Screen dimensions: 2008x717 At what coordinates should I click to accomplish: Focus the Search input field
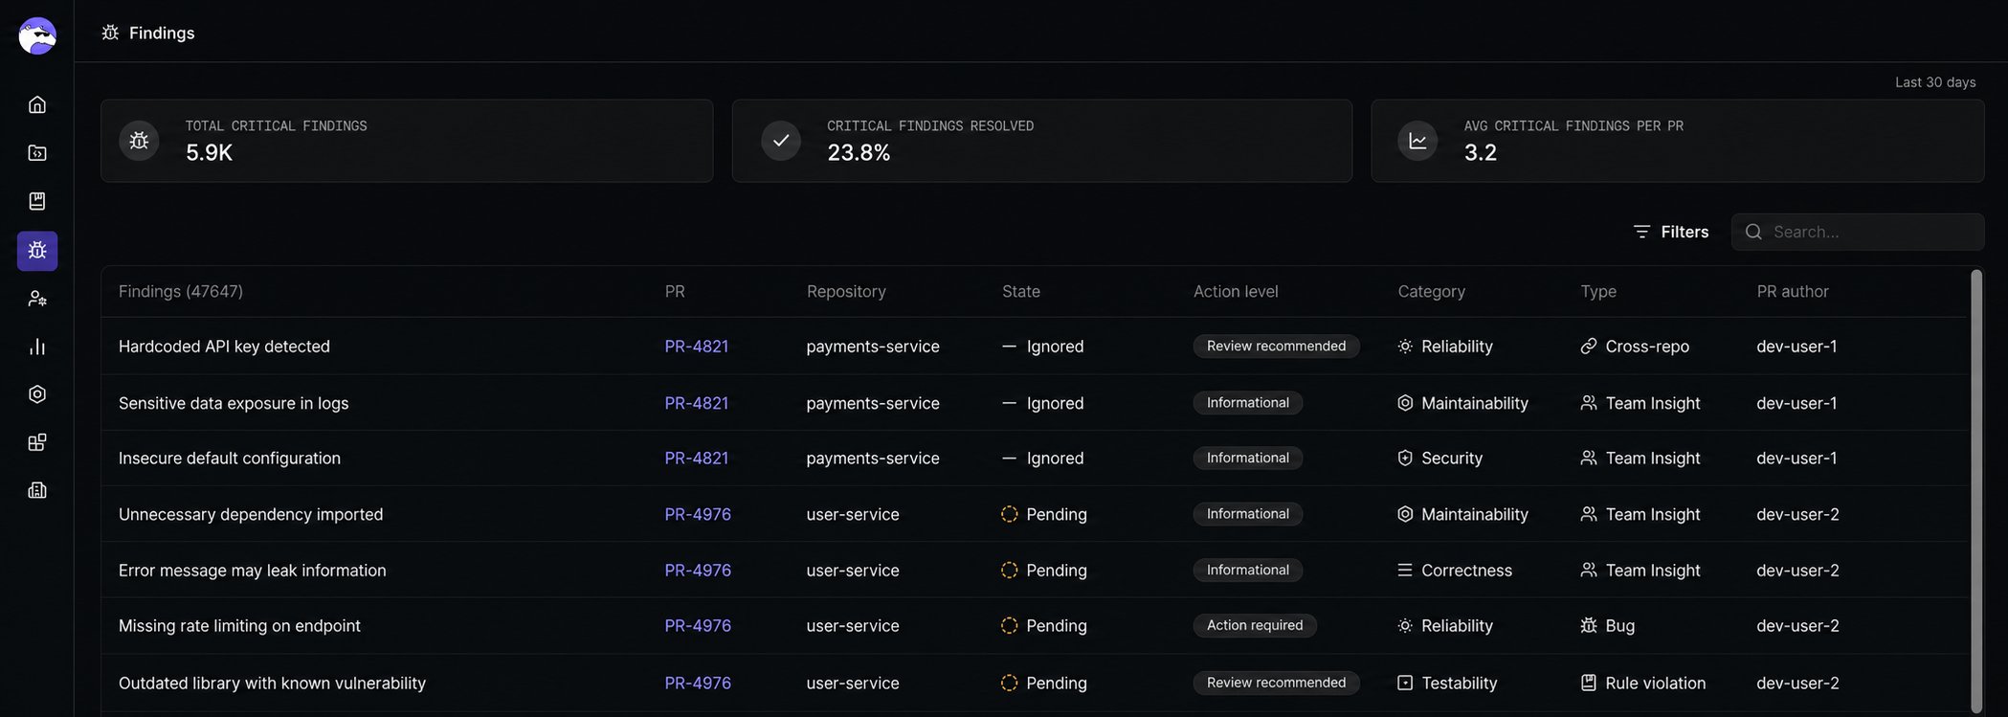(1858, 232)
